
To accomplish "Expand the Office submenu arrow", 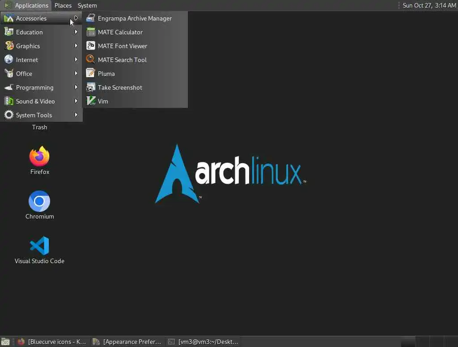I will tap(76, 73).
